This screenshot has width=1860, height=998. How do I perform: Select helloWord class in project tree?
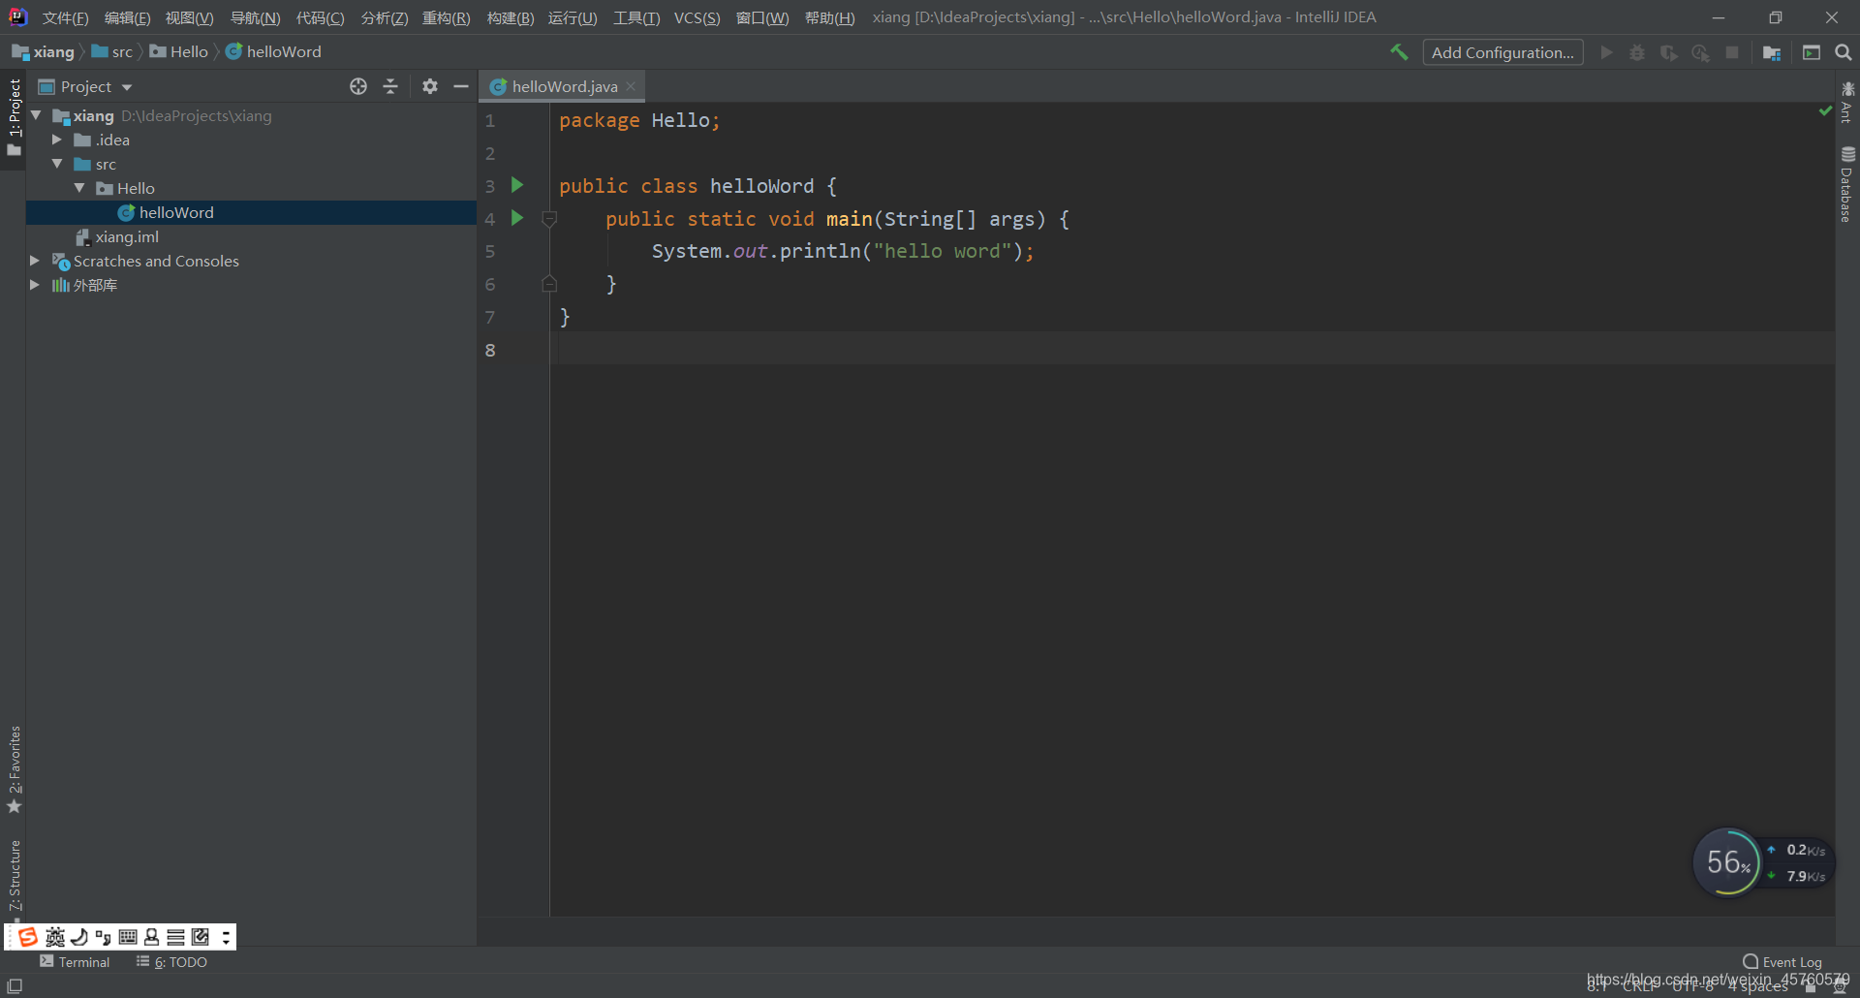pyautogui.click(x=251, y=212)
